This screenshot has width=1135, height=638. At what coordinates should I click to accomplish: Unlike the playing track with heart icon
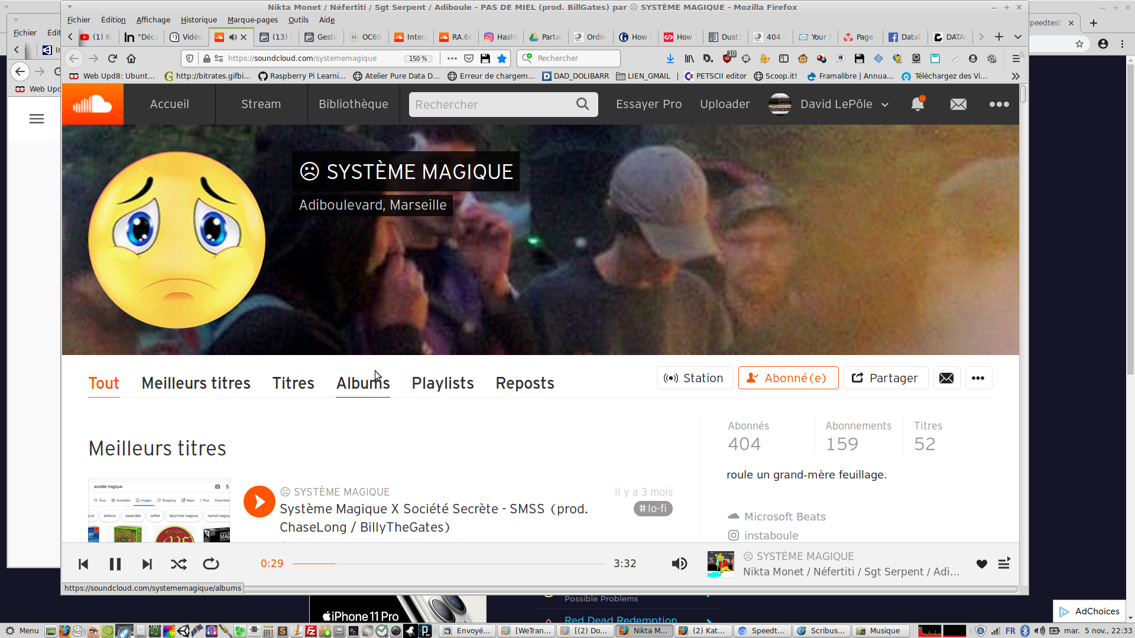point(982,564)
